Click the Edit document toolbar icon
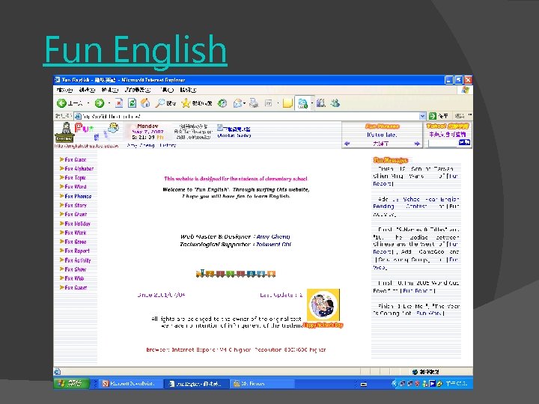Image resolution: width=539 pixels, height=404 pixels. 269,103
